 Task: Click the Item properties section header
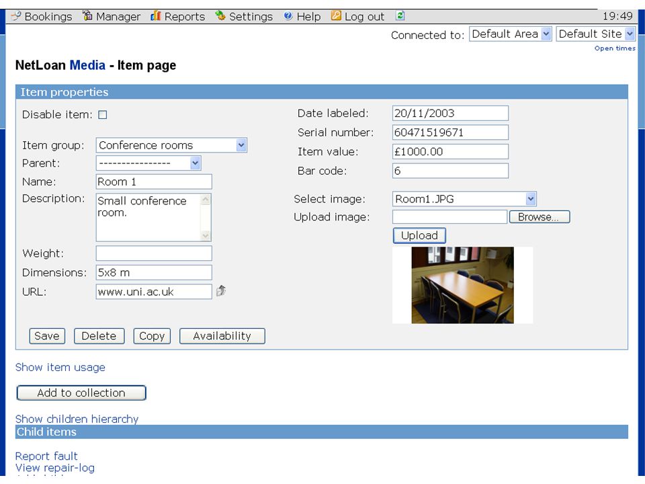pyautogui.click(x=322, y=92)
